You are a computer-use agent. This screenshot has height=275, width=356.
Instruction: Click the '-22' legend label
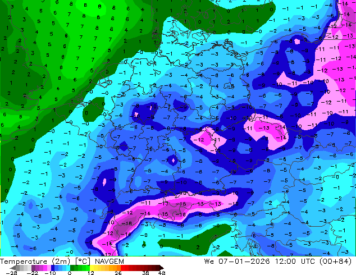(x=33, y=273)
